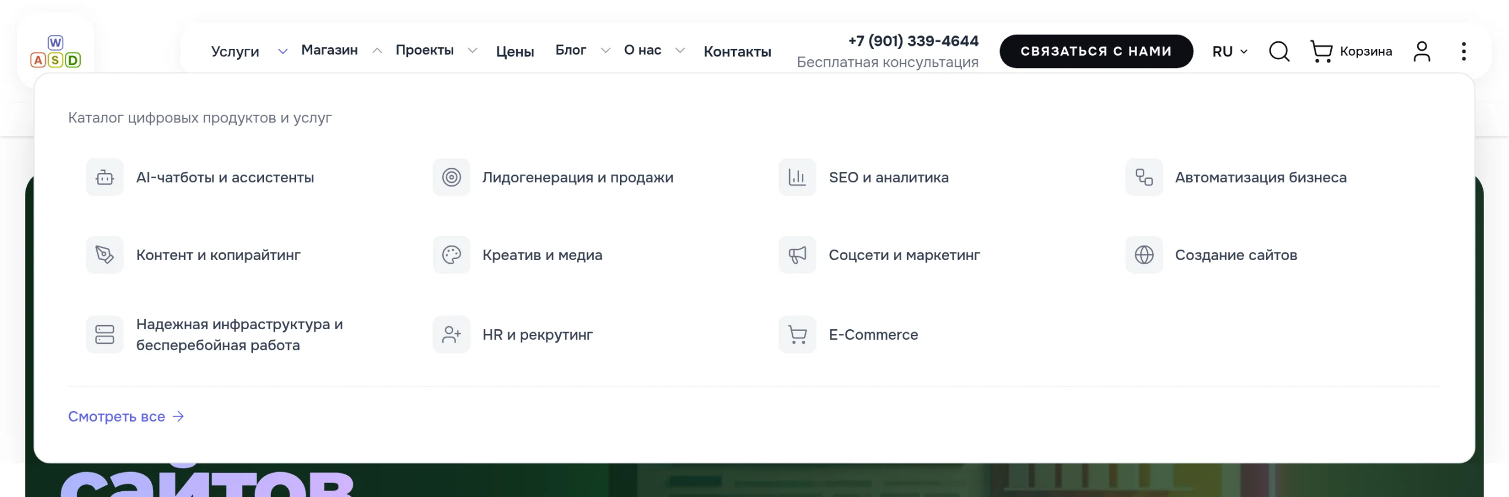Follow the Смотреть все link

point(126,417)
